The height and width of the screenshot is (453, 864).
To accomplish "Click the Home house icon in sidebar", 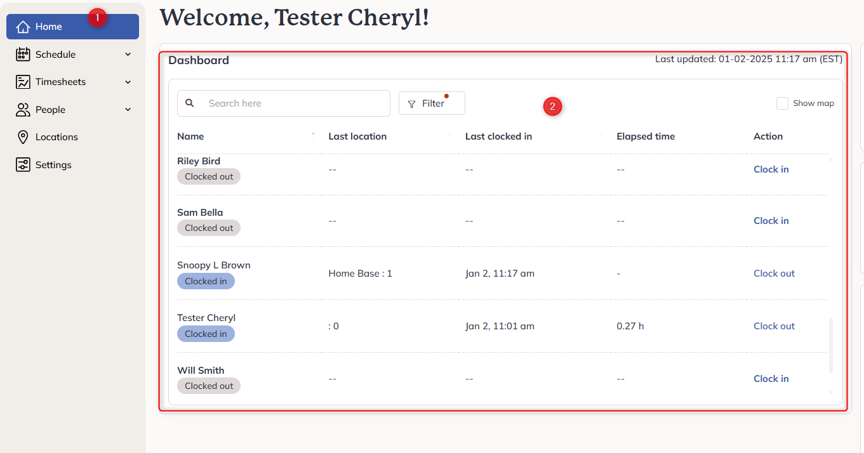I will coord(23,27).
